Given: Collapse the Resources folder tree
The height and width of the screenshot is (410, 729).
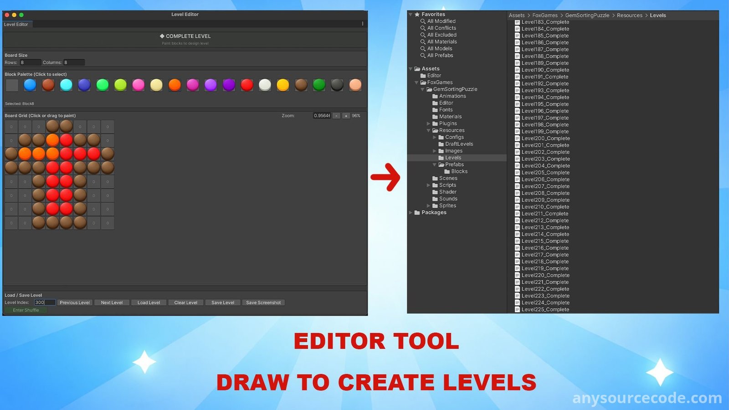Looking at the screenshot, I should click(428, 130).
